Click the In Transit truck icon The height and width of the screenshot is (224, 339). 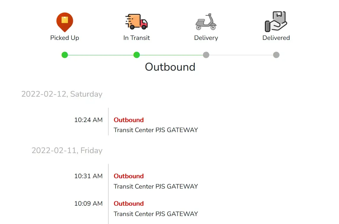click(x=136, y=22)
